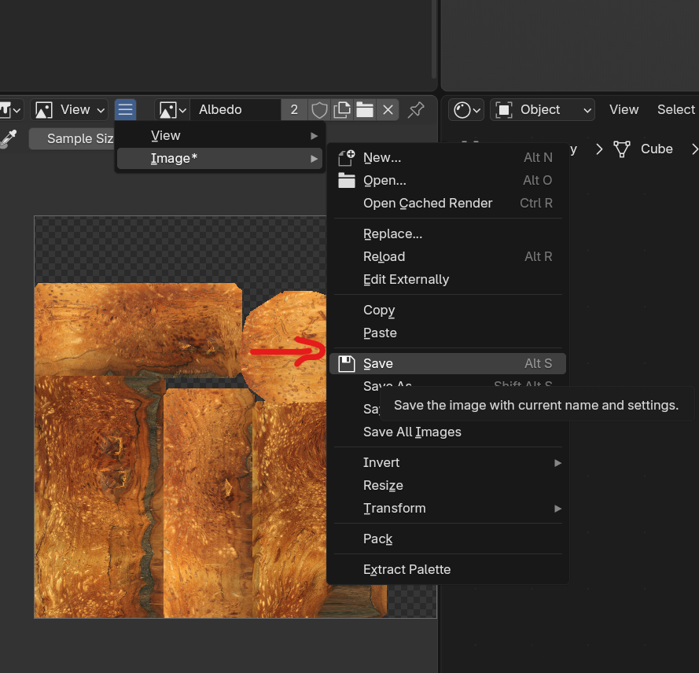Open the 3D viewport Select menu
Image resolution: width=699 pixels, height=673 pixels.
[676, 109]
